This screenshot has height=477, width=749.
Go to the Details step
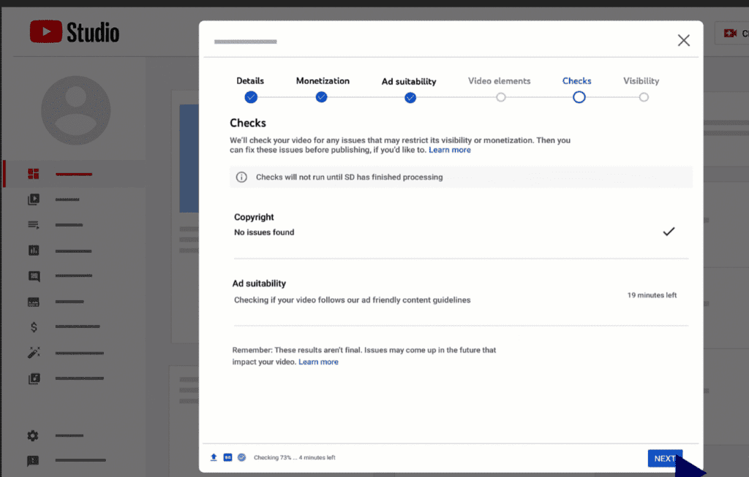(250, 81)
